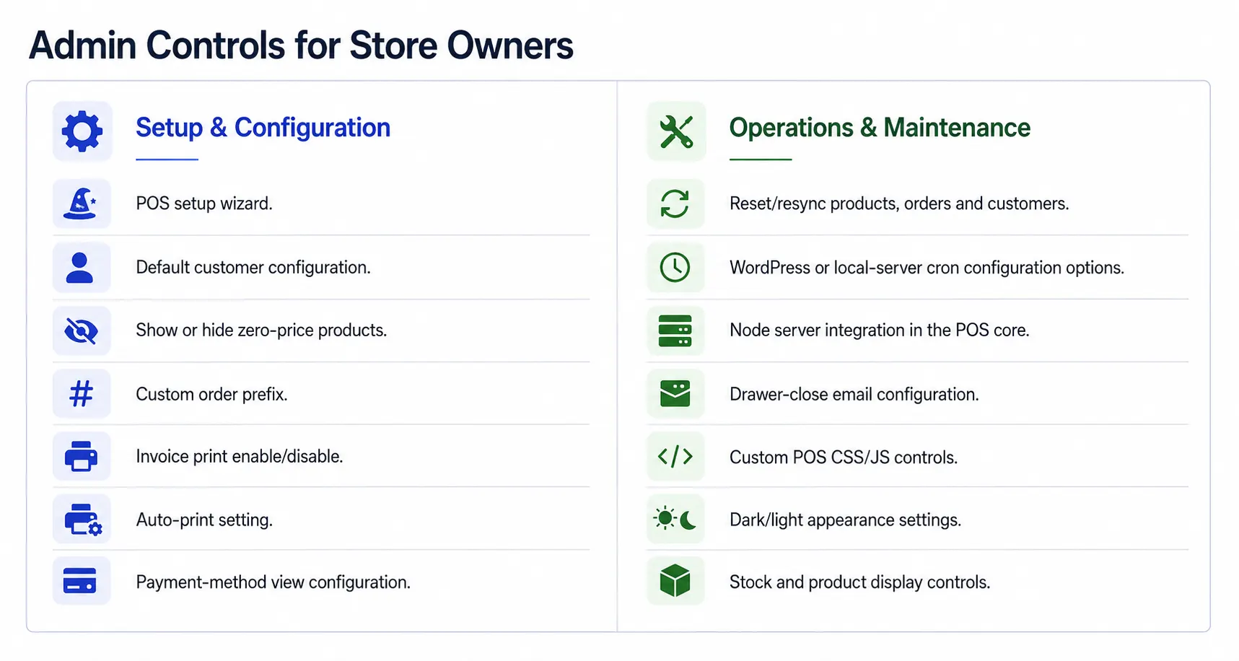
Task: Click 'Drawer-close email configuration.' text
Action: click(854, 394)
